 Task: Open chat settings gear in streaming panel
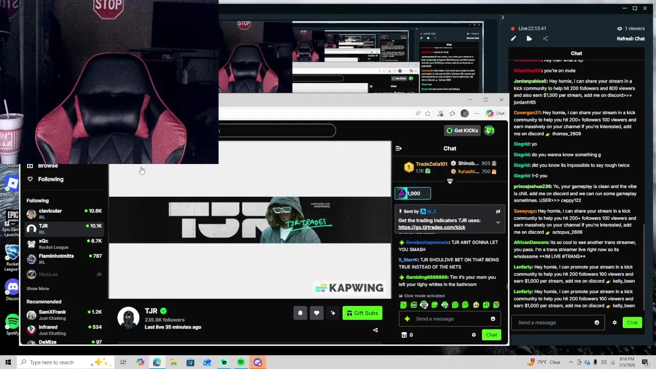click(x=614, y=322)
